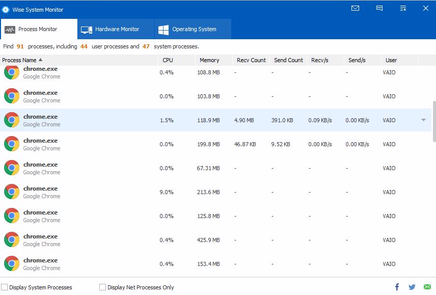
Task: Click the 4.90 MB Recv Count cell
Action: pos(244,120)
